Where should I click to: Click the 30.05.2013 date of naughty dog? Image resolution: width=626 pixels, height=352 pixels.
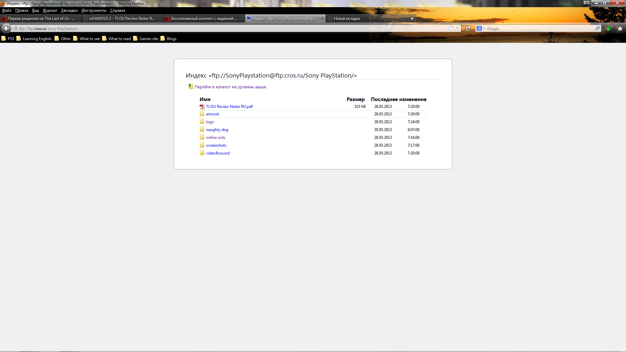coord(383,130)
